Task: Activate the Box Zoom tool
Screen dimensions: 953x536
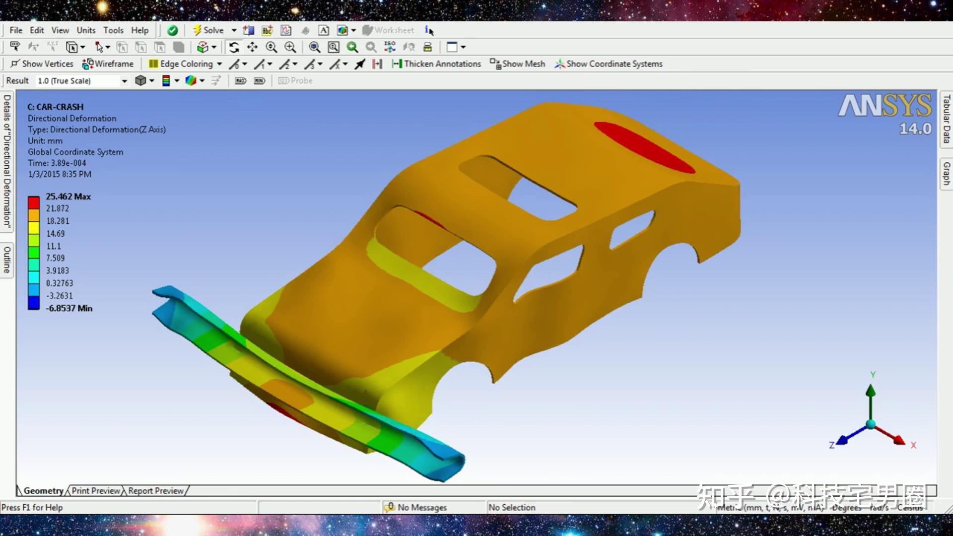Action: pyautogui.click(x=290, y=47)
